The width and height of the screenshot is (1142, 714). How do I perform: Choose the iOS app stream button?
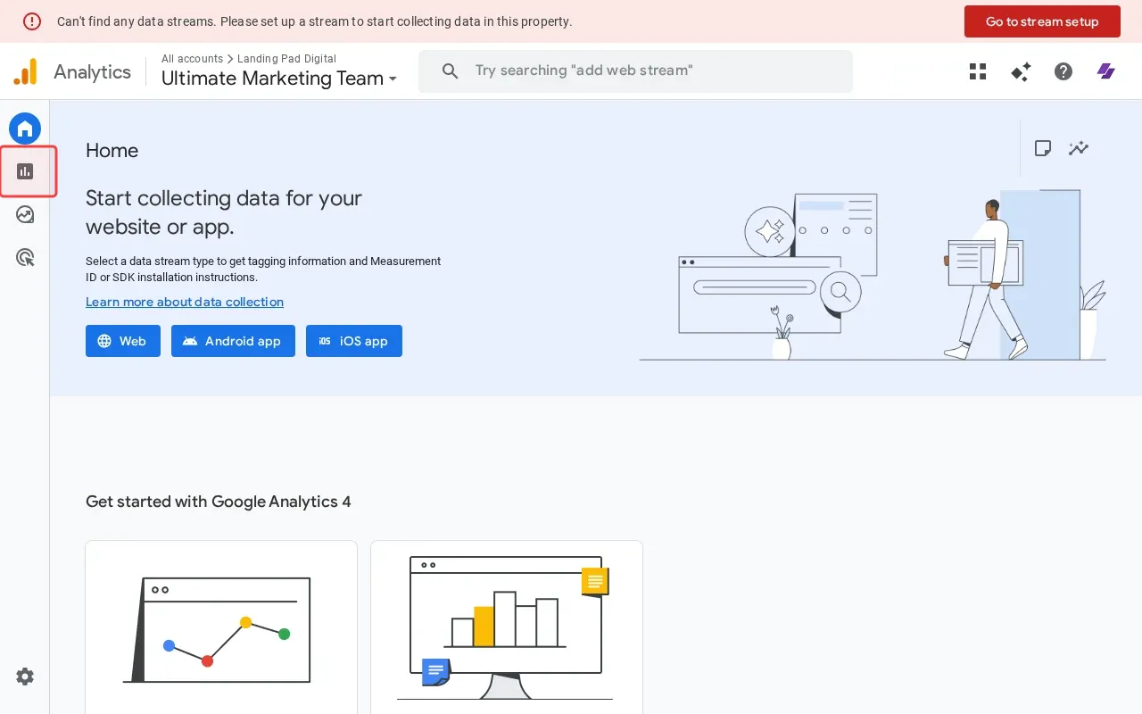click(x=353, y=341)
